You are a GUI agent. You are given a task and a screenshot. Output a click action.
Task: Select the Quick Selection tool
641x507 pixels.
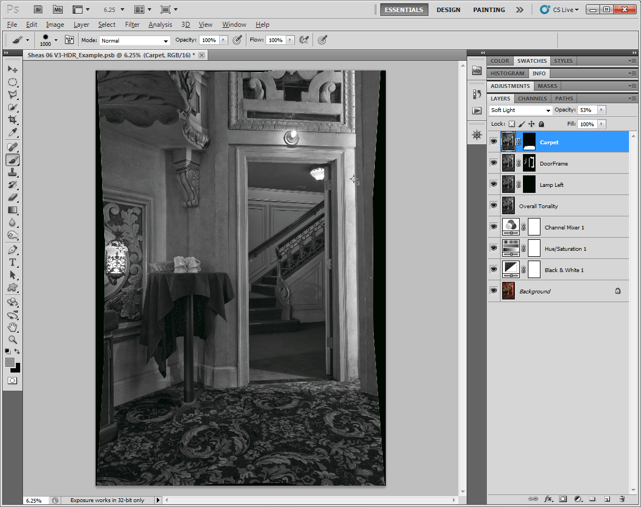tap(13, 107)
